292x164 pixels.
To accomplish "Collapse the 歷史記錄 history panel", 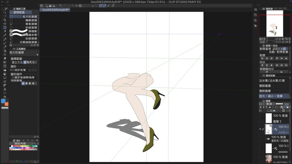I will 261,76.
